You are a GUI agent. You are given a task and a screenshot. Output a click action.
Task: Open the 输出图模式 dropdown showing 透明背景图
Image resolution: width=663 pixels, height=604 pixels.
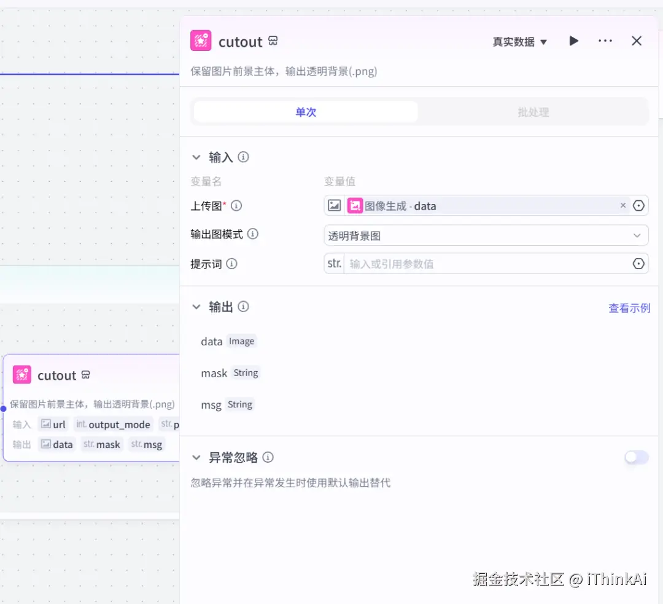click(x=486, y=235)
